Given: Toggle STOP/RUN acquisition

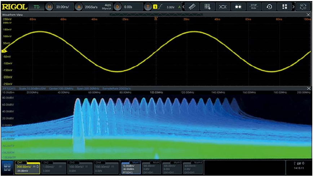Looking at the screenshot, I should [254, 6].
